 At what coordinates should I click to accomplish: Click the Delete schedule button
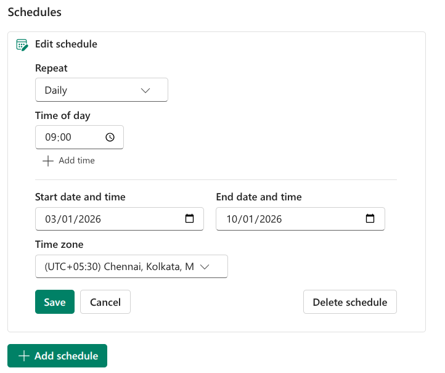[x=349, y=302]
